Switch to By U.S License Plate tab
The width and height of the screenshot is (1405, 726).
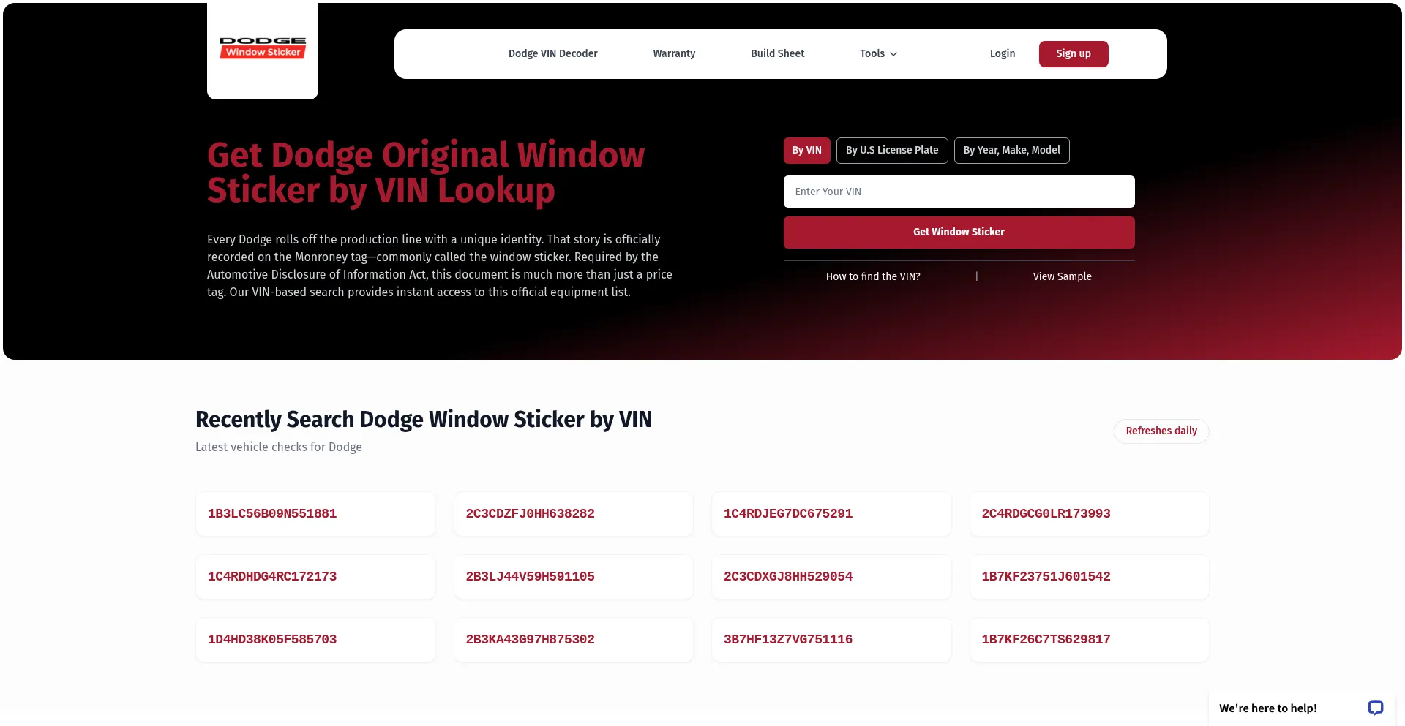(892, 151)
